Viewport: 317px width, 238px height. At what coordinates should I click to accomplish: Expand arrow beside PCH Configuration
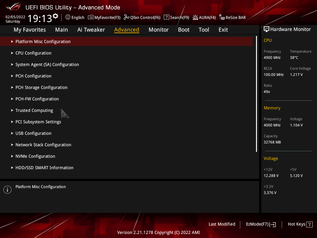pyautogui.click(x=12, y=76)
